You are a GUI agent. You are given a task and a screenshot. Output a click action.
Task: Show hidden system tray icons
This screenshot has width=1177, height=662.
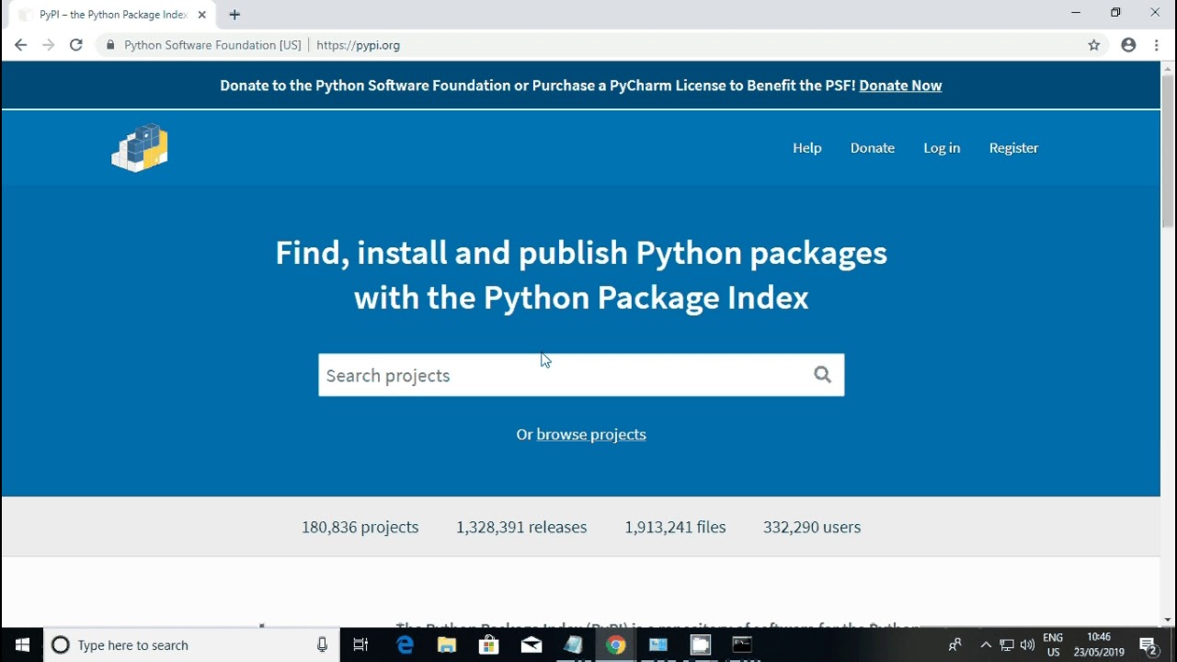tap(986, 645)
